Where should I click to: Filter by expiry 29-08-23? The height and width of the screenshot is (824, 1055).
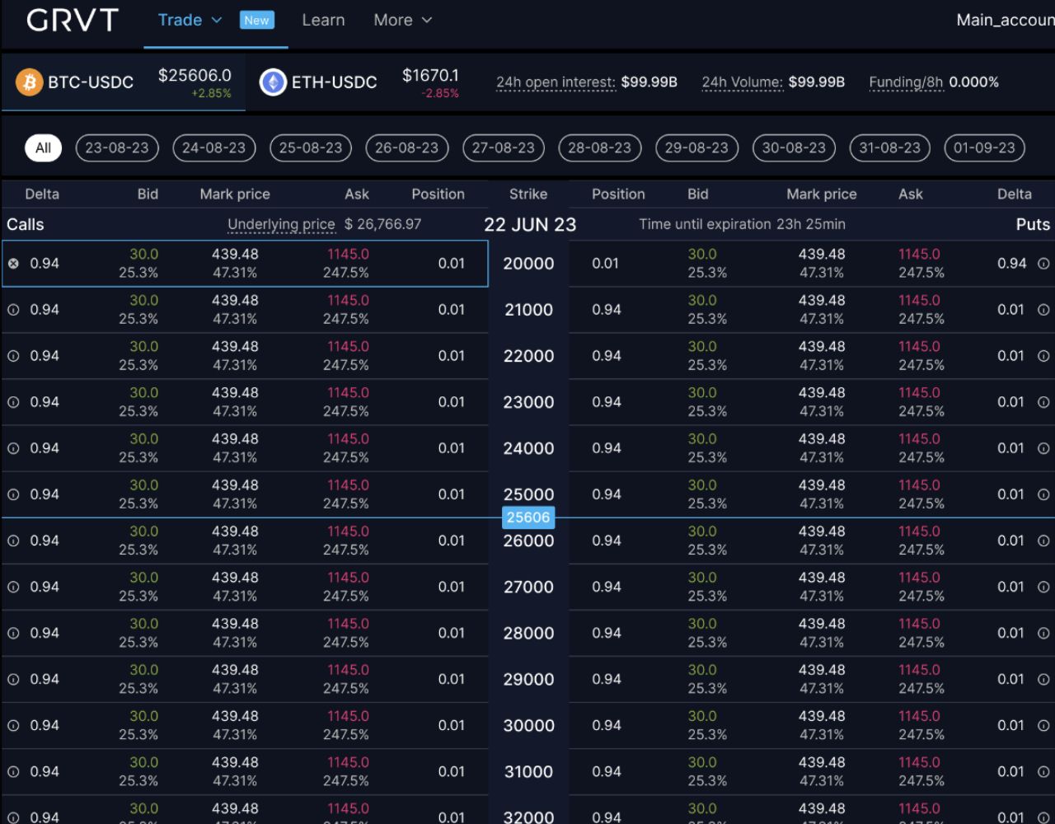[x=697, y=148]
